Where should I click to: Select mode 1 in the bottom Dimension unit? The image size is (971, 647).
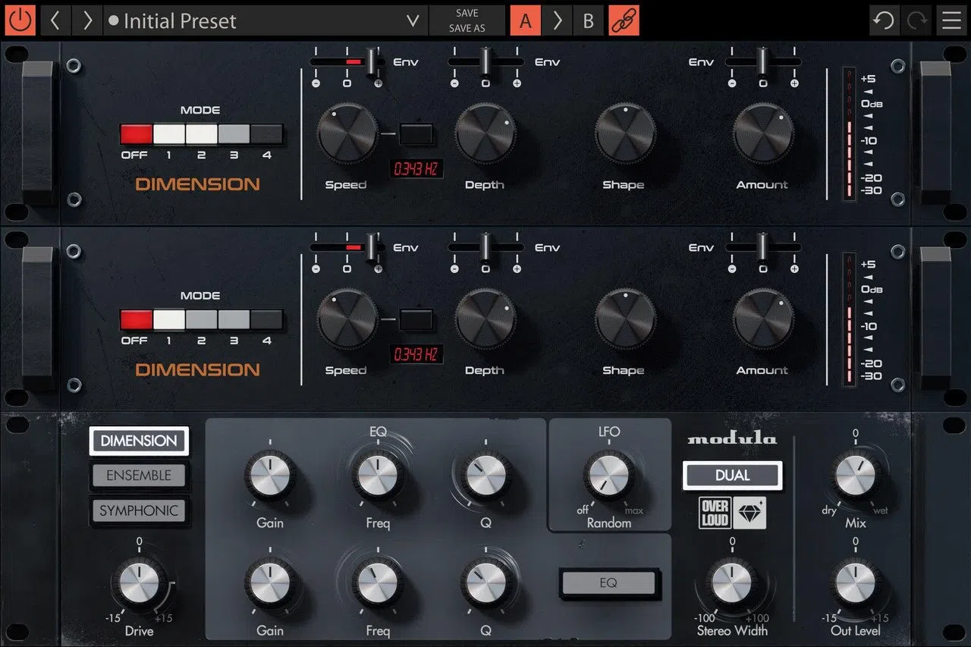pos(168,320)
